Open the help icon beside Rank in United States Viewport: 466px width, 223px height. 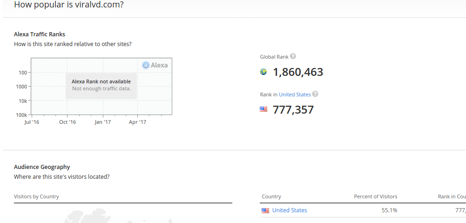pyautogui.click(x=315, y=94)
